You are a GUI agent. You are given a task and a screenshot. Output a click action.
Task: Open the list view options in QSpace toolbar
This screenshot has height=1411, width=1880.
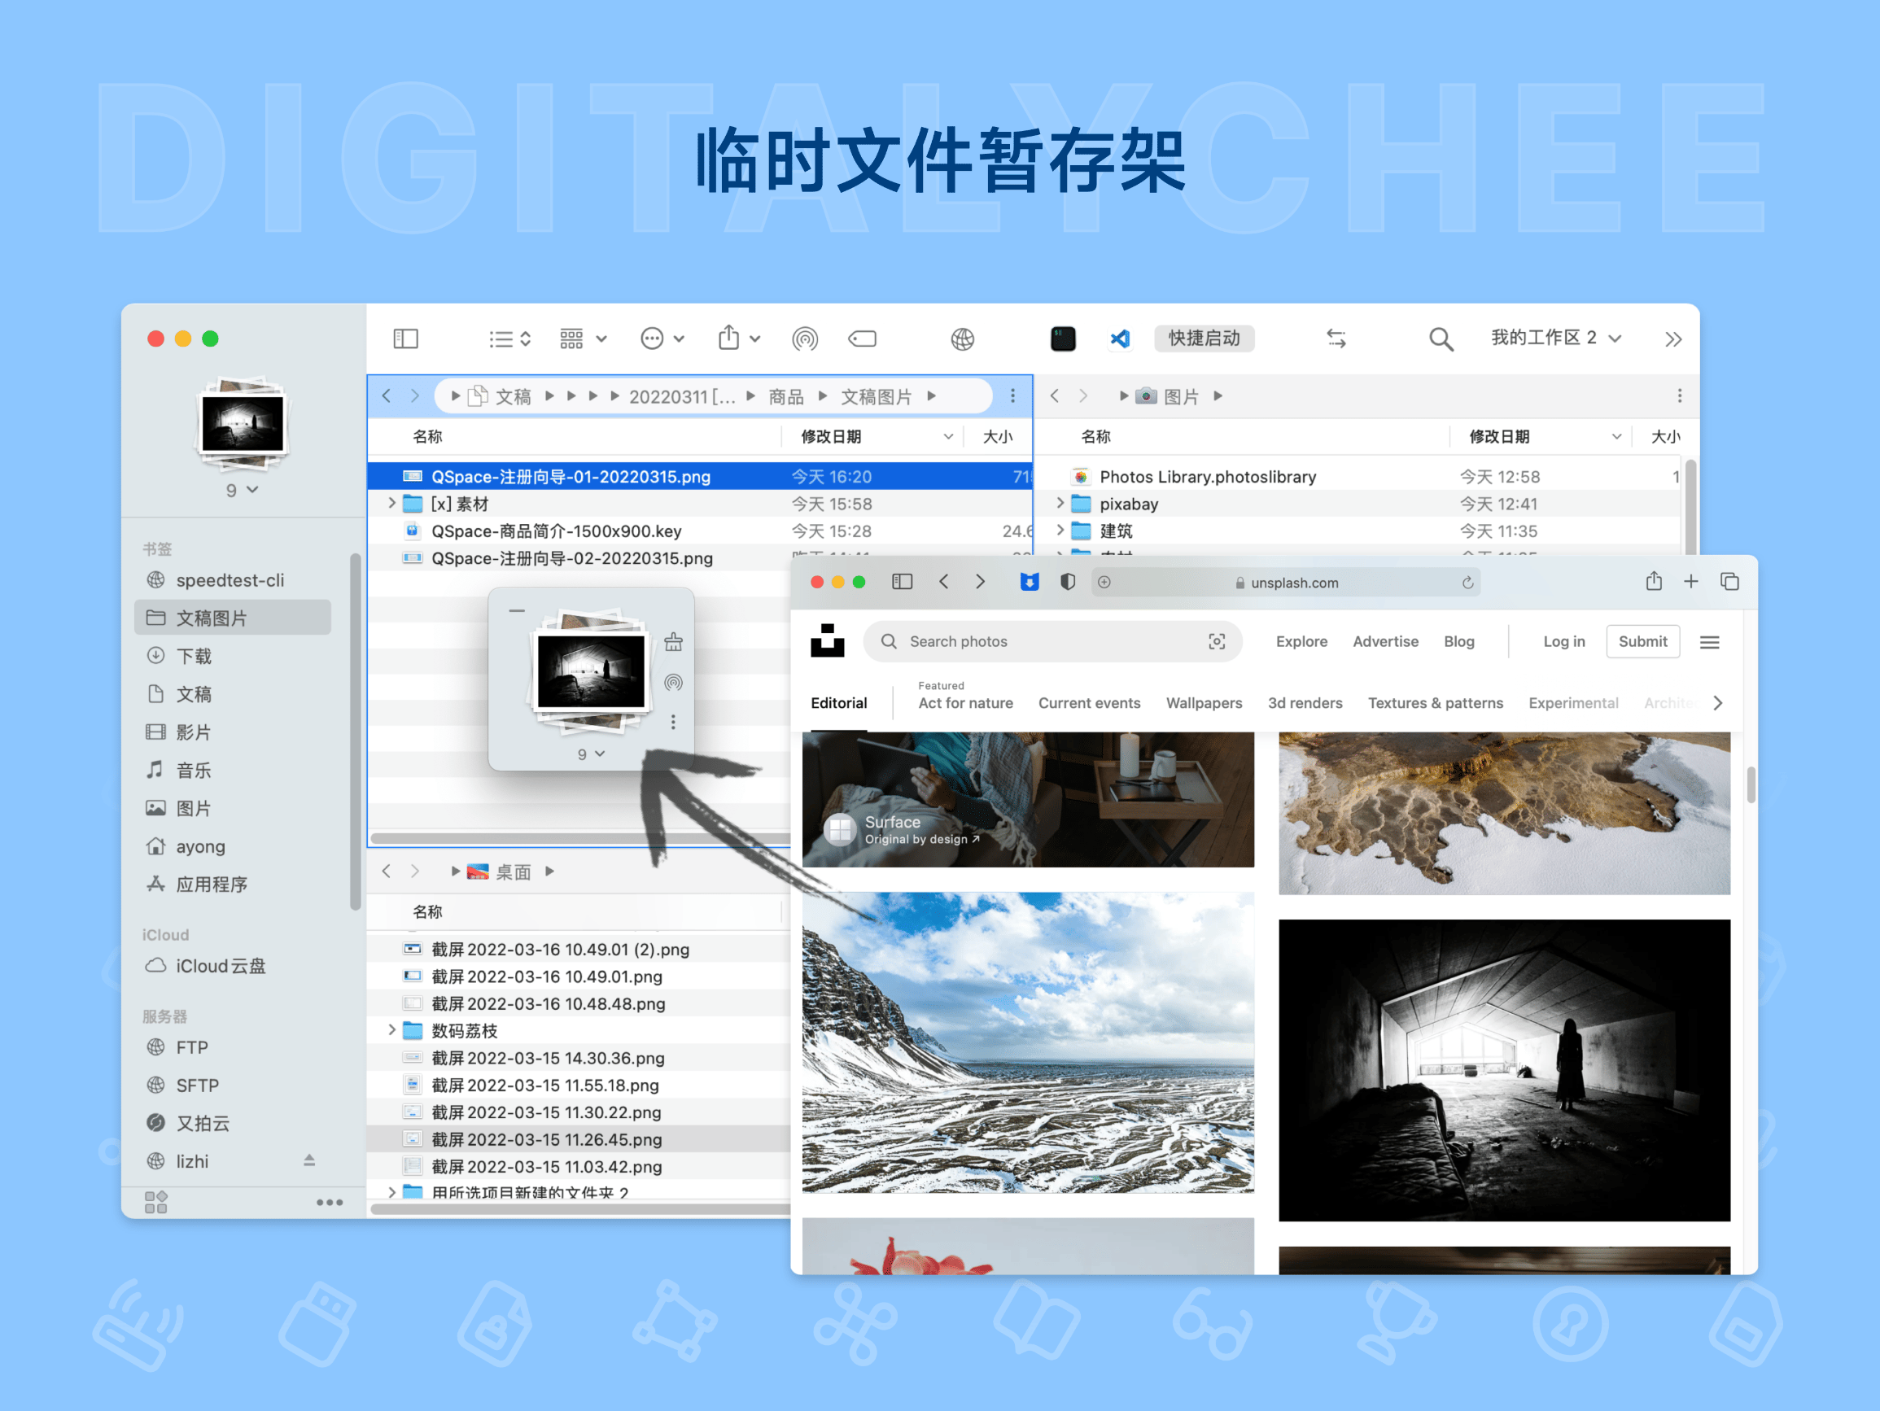coord(510,339)
